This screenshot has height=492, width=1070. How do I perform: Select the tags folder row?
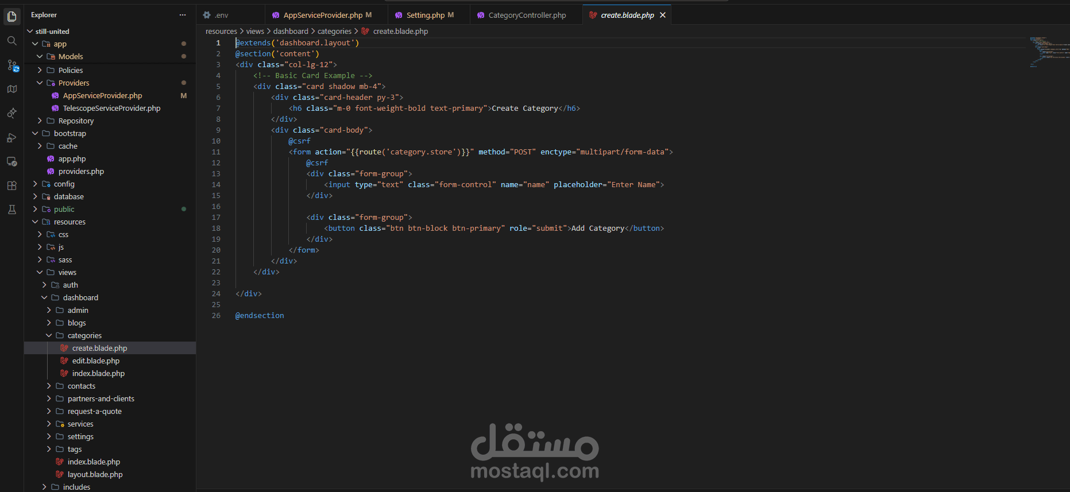coord(110,449)
